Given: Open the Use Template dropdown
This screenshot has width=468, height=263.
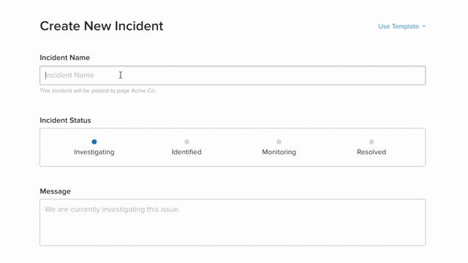Looking at the screenshot, I should tap(401, 26).
